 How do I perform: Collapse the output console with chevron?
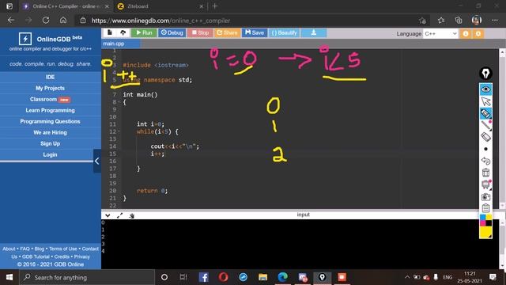[108, 215]
